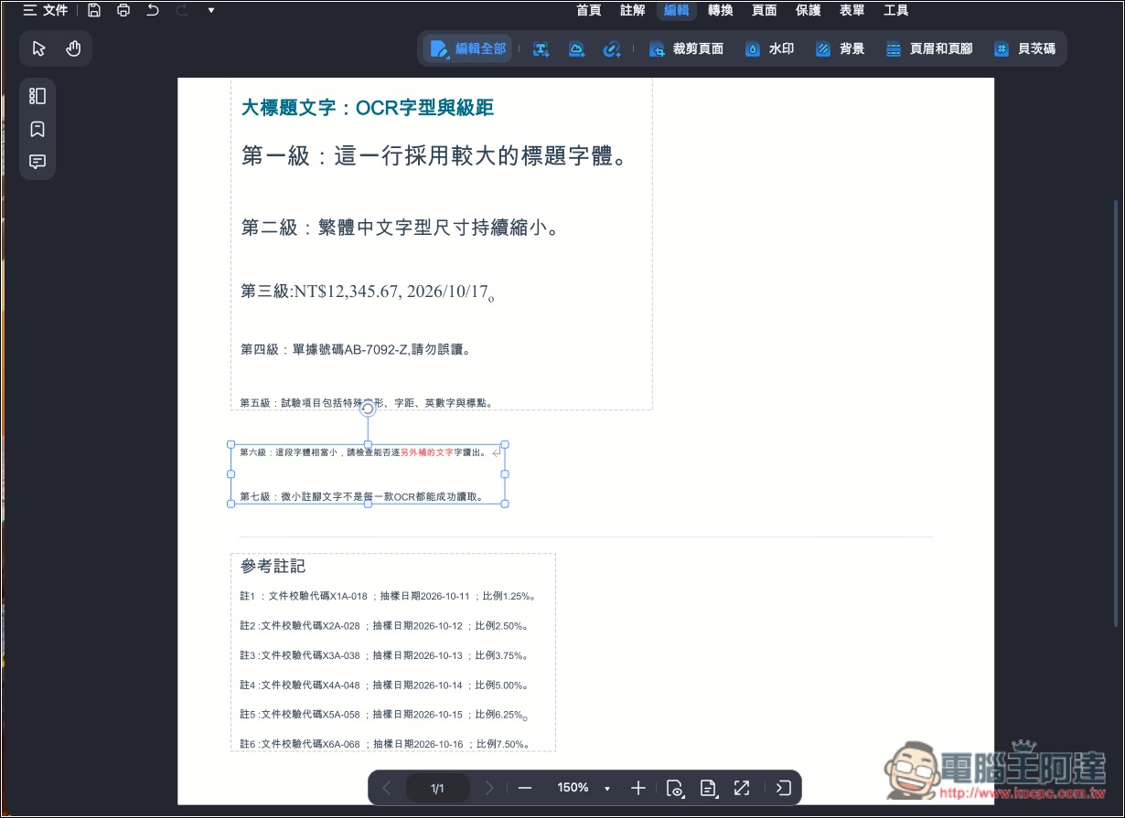Select the arrow pointer tool
Viewport: 1125px width, 818px height.
click(x=38, y=48)
